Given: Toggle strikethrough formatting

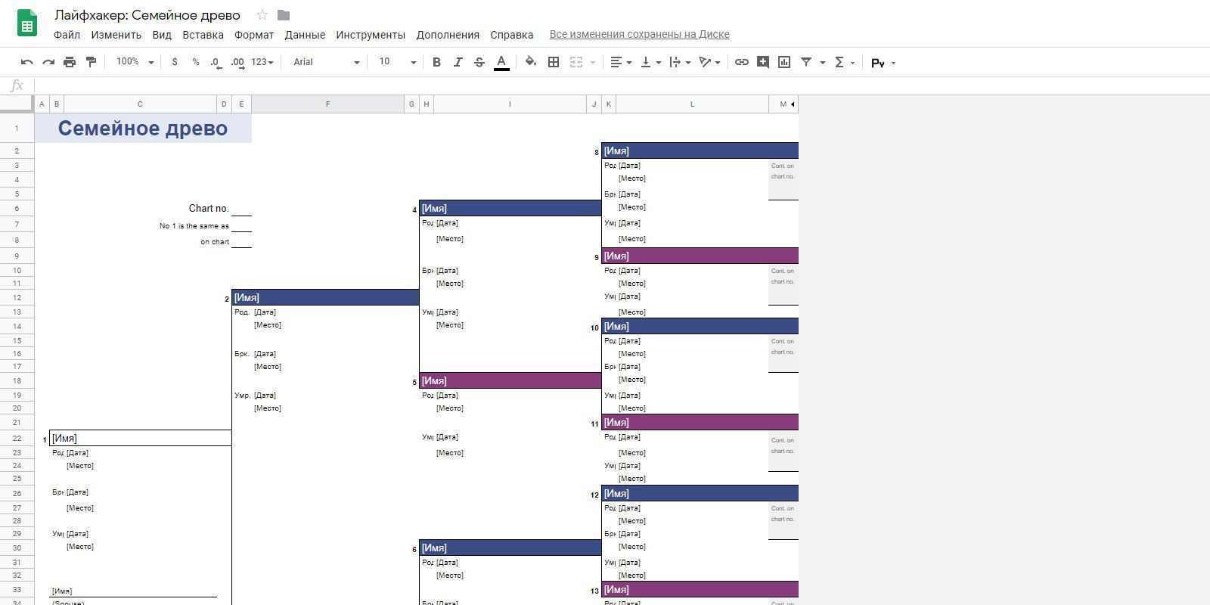Looking at the screenshot, I should coord(479,62).
